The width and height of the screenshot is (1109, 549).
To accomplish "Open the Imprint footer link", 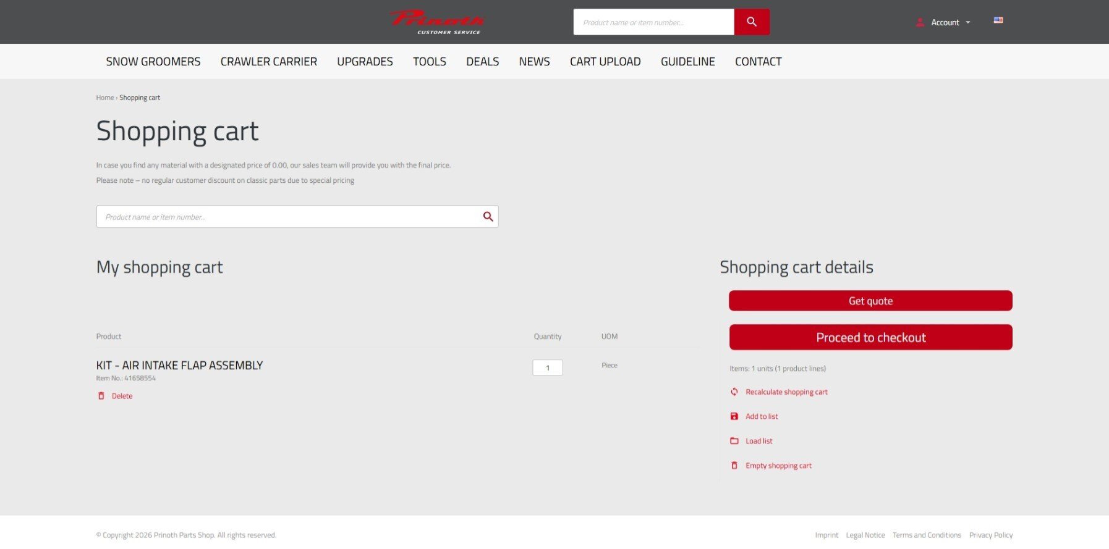I will 826,535.
